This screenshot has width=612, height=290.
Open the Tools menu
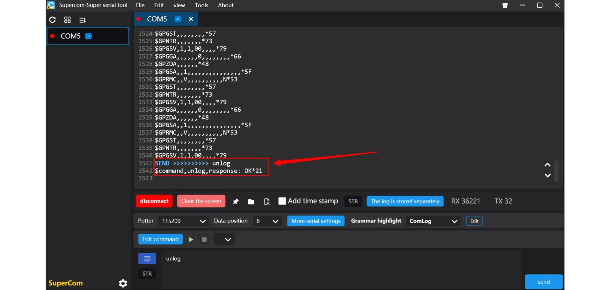pyautogui.click(x=201, y=5)
